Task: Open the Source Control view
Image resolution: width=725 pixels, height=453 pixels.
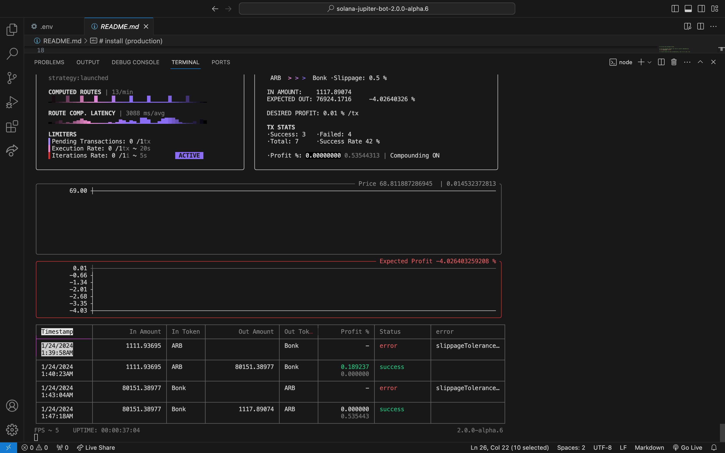Action: tap(12, 78)
